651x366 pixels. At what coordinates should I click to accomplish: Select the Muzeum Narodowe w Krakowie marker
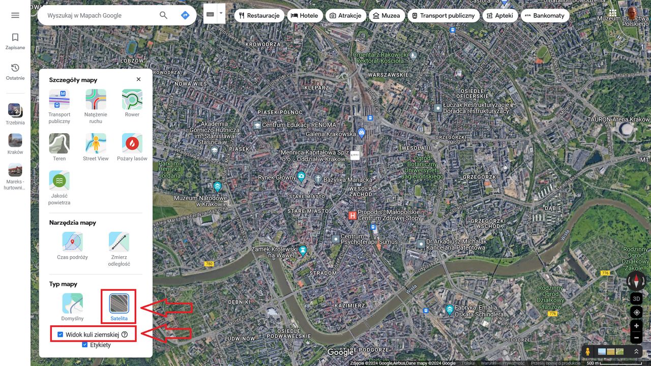pos(218,186)
